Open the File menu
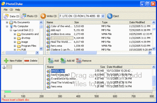Image resolution: width=157 pixels, height=103 pixels. [6, 10]
